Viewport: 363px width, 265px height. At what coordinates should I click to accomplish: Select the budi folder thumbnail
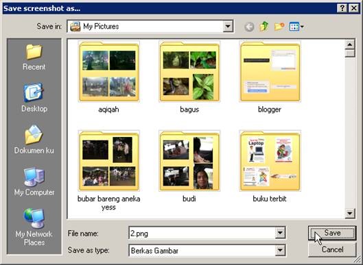coord(189,161)
